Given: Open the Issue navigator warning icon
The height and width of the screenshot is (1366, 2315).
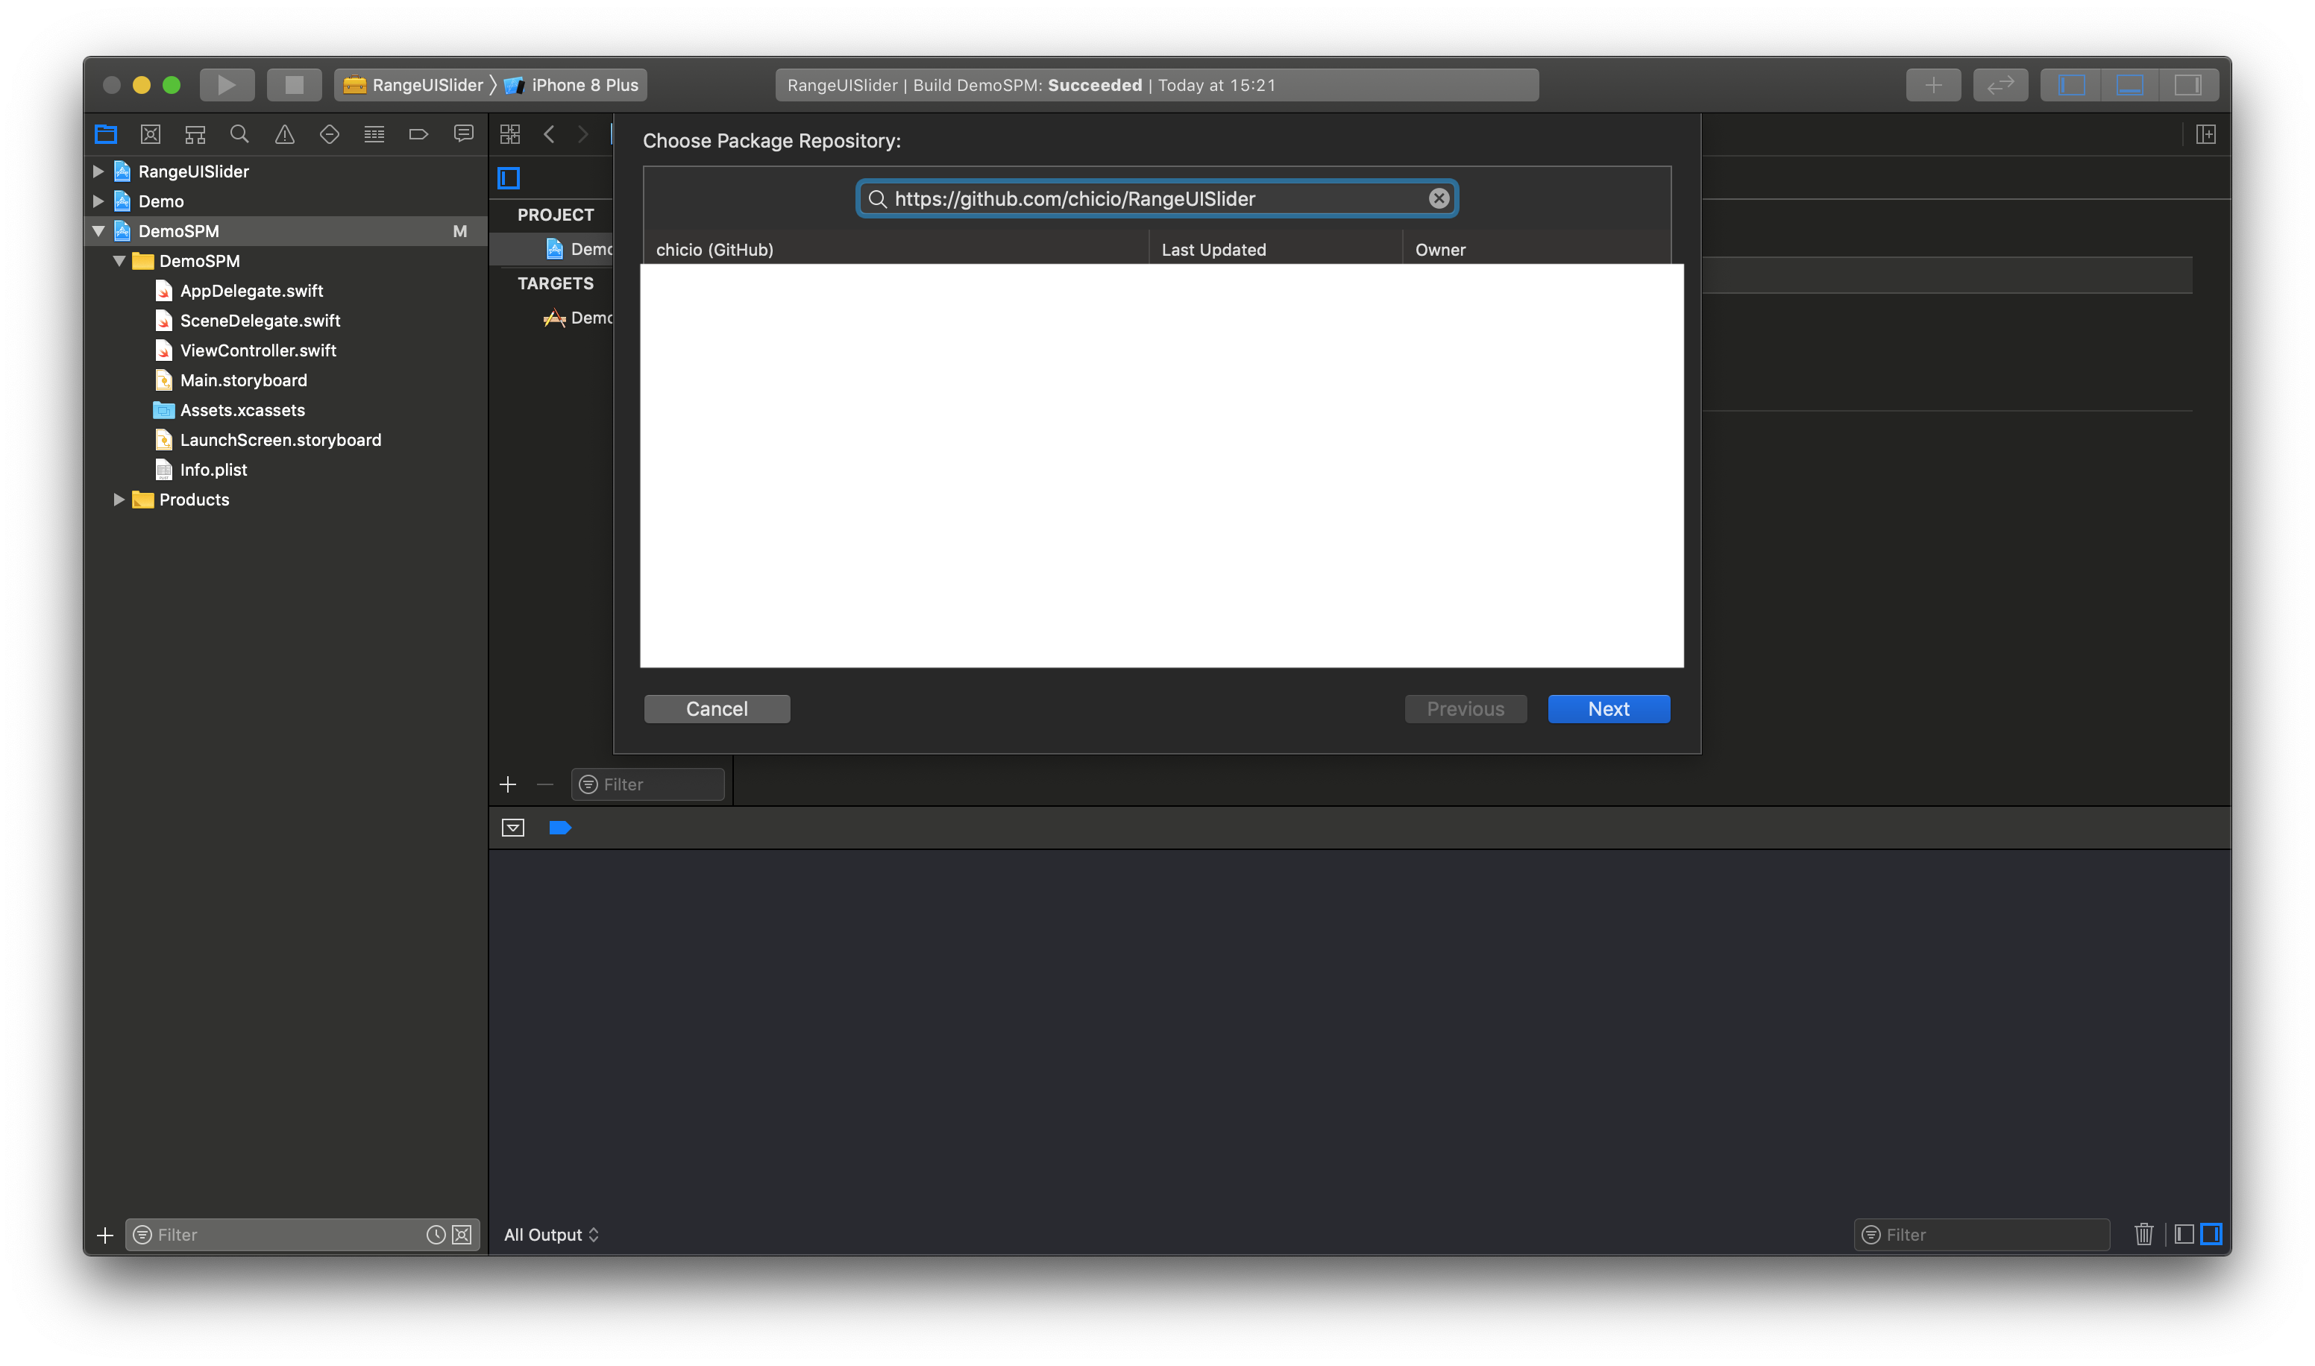Looking at the screenshot, I should tap(284, 134).
